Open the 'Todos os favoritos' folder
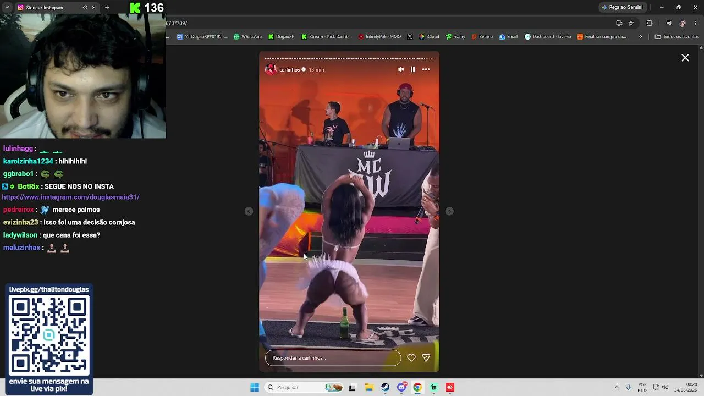Screen dimensions: 704x396 coord(676,37)
